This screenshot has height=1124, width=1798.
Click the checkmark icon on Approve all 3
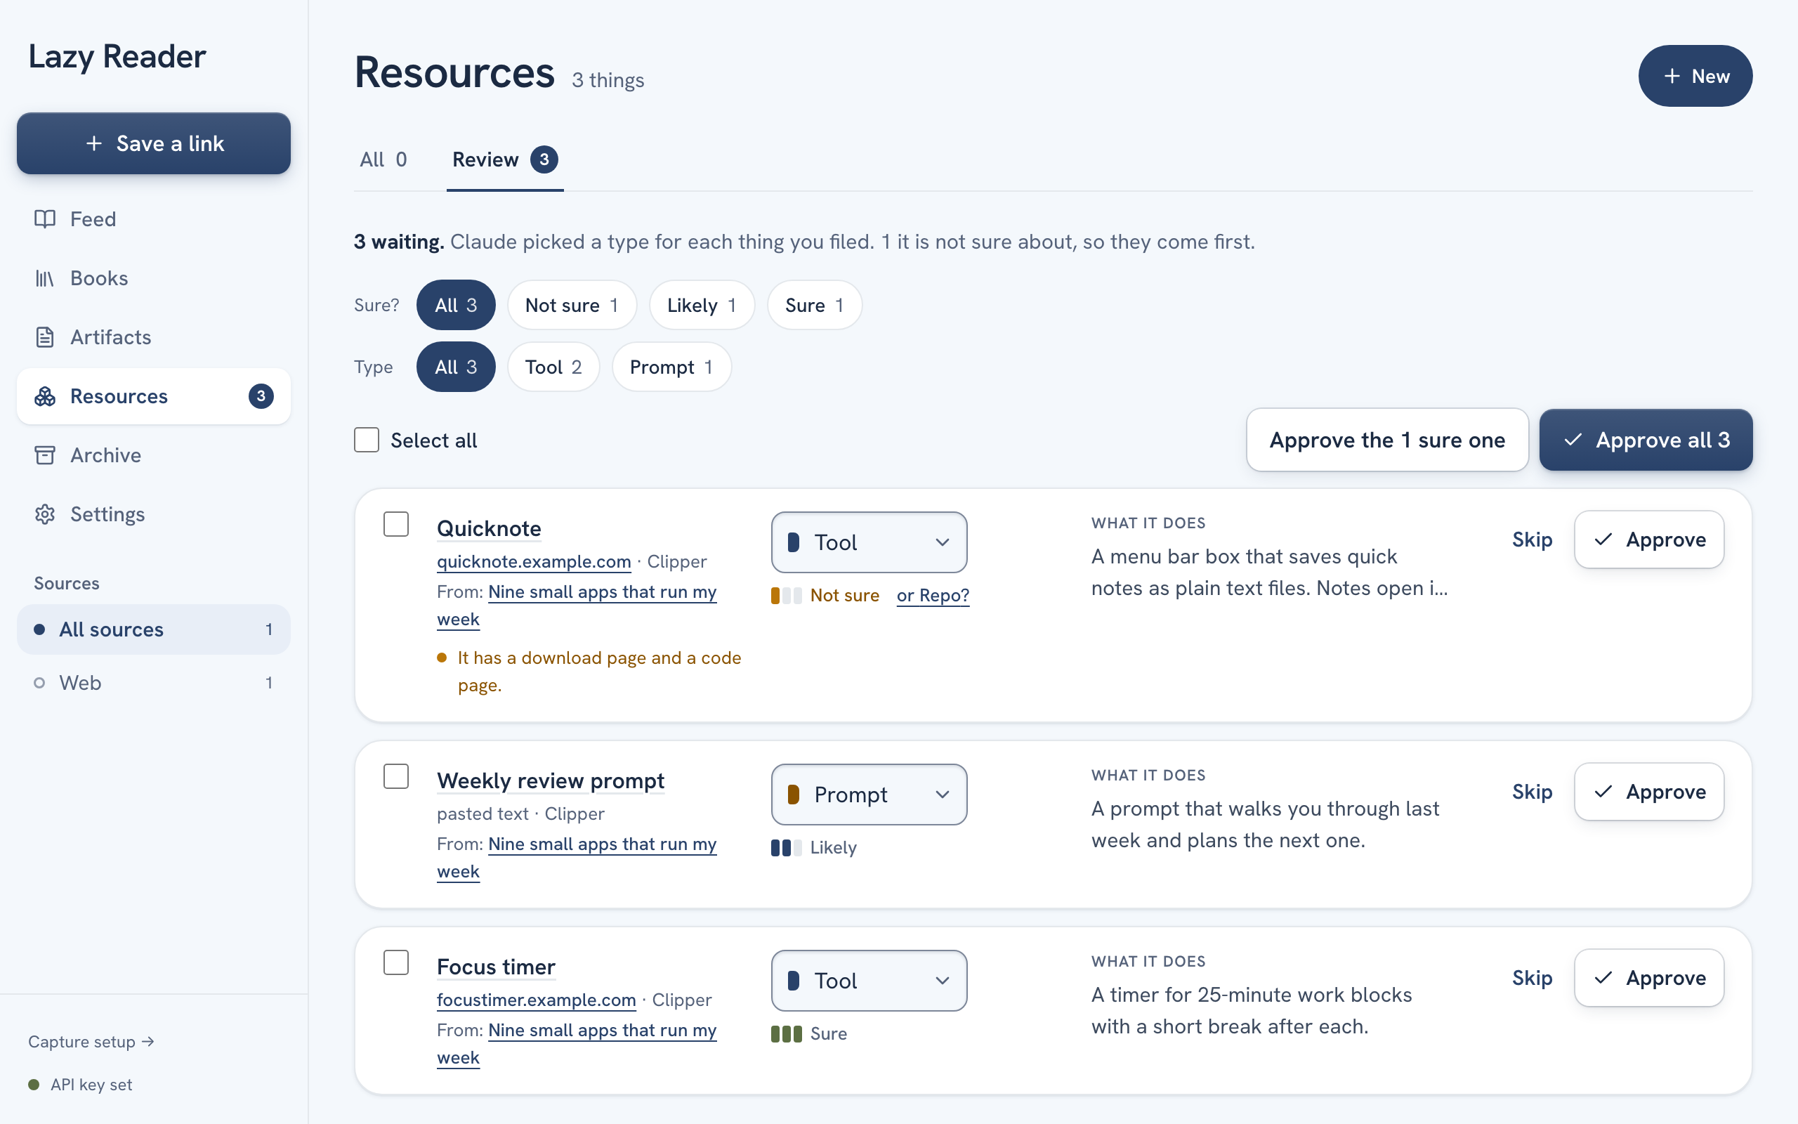click(1572, 440)
